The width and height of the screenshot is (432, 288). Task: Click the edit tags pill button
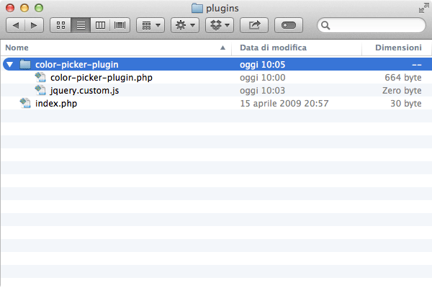(289, 26)
